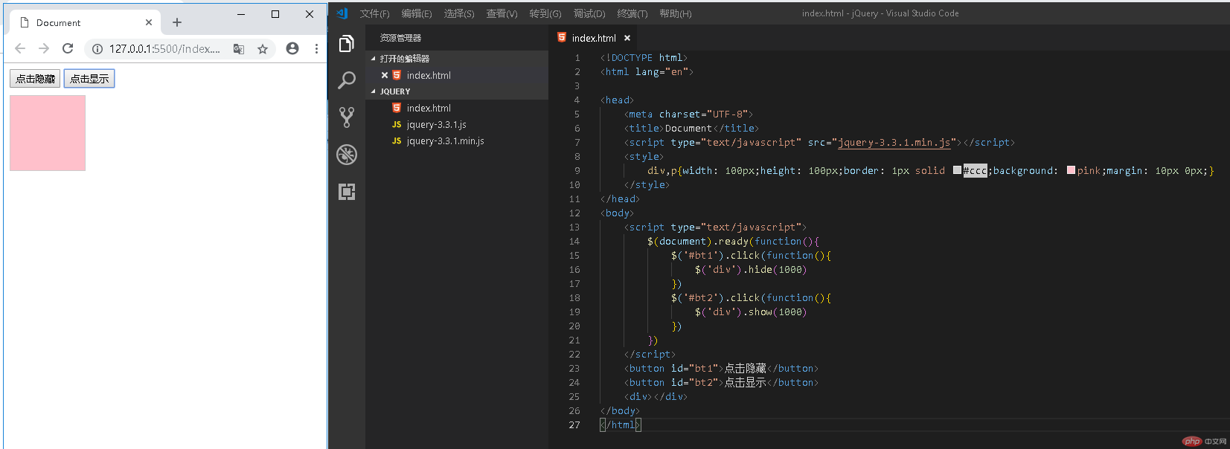Click the HTML5 icon of index.html under JQUERY
The height and width of the screenshot is (449, 1230).
(x=397, y=108)
